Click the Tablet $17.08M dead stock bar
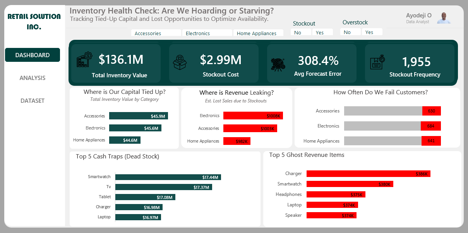The height and width of the screenshot is (233, 468). pyautogui.click(x=145, y=197)
